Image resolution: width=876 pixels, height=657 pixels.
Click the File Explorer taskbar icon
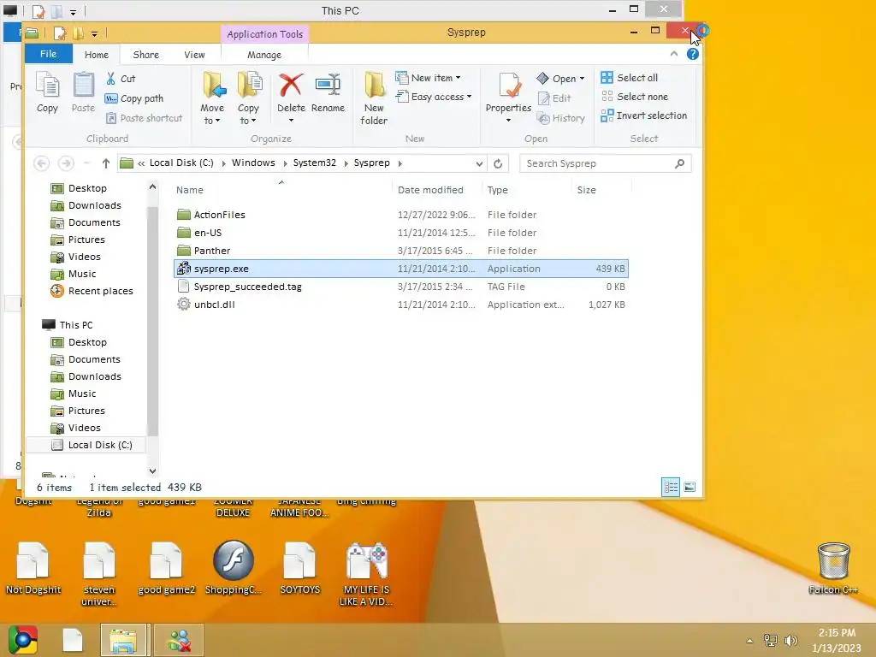pyautogui.click(x=123, y=640)
